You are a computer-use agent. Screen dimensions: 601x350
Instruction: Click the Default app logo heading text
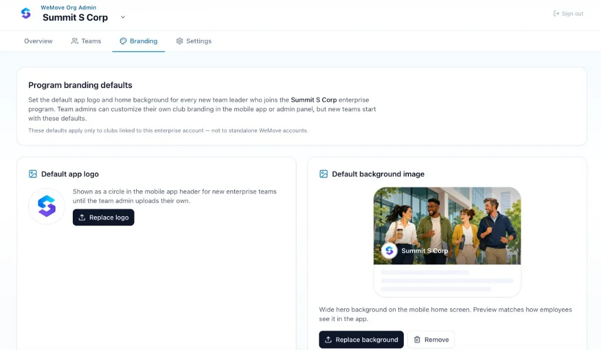(x=70, y=174)
